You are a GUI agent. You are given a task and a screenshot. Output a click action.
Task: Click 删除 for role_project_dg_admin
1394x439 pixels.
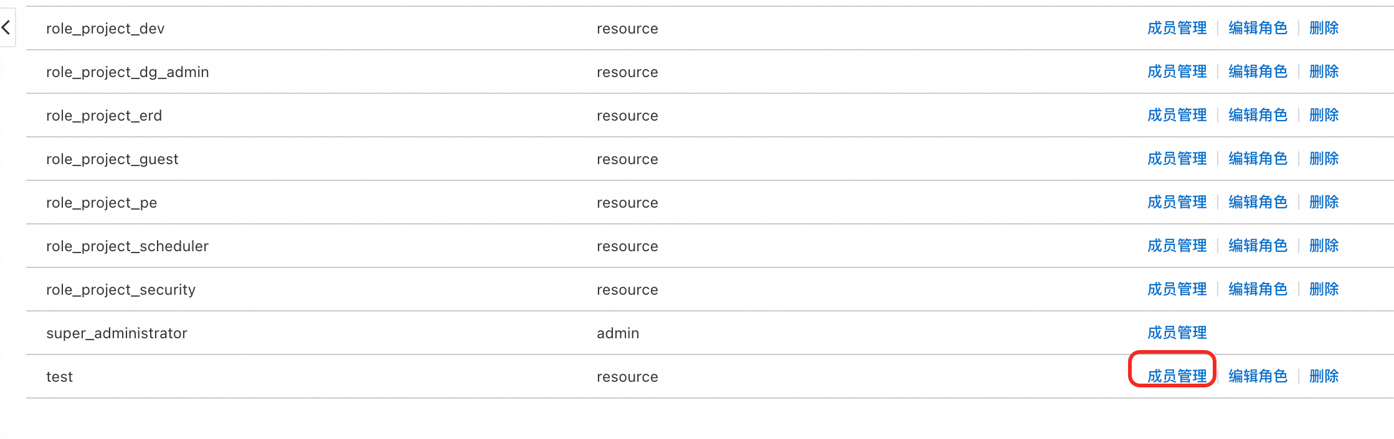[x=1324, y=72]
